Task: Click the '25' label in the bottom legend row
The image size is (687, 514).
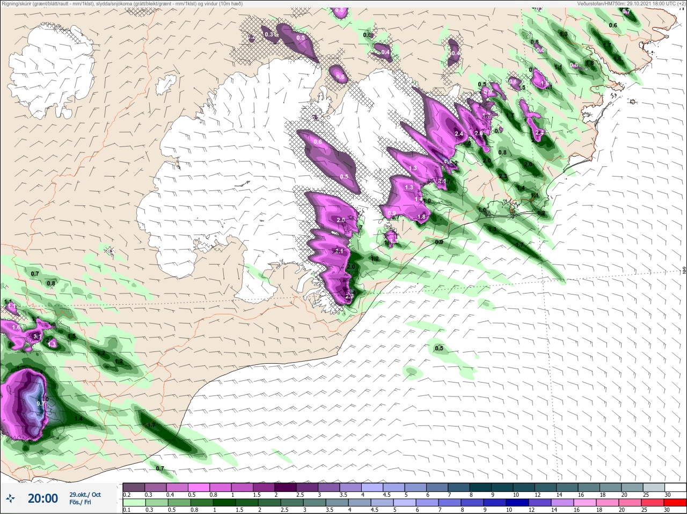Action: click(x=644, y=510)
